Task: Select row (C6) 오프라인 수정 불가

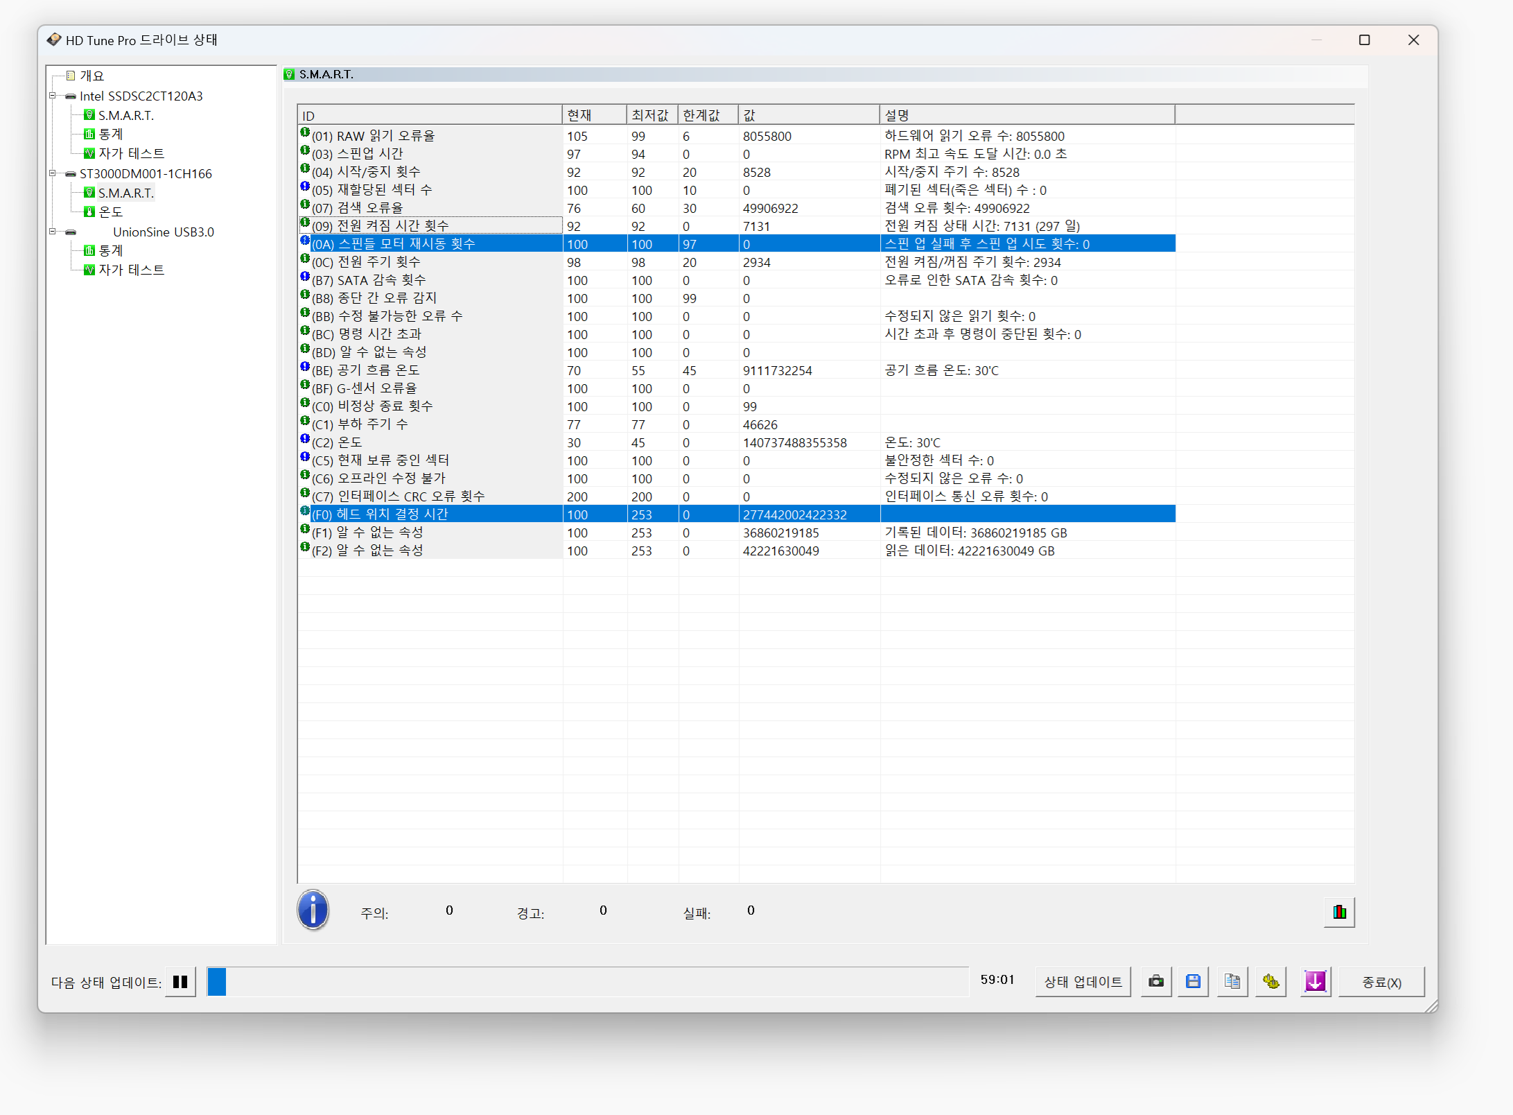Action: point(737,478)
